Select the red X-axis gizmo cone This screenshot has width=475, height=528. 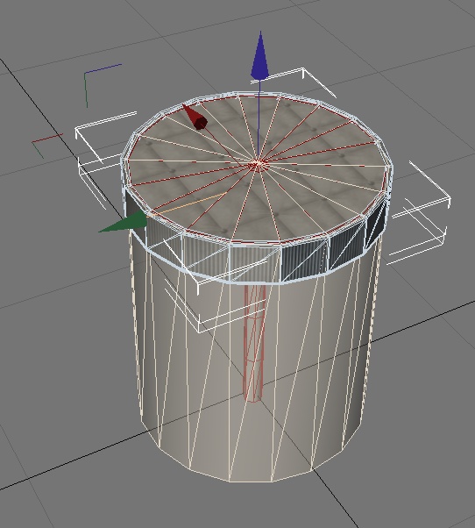click(x=195, y=118)
